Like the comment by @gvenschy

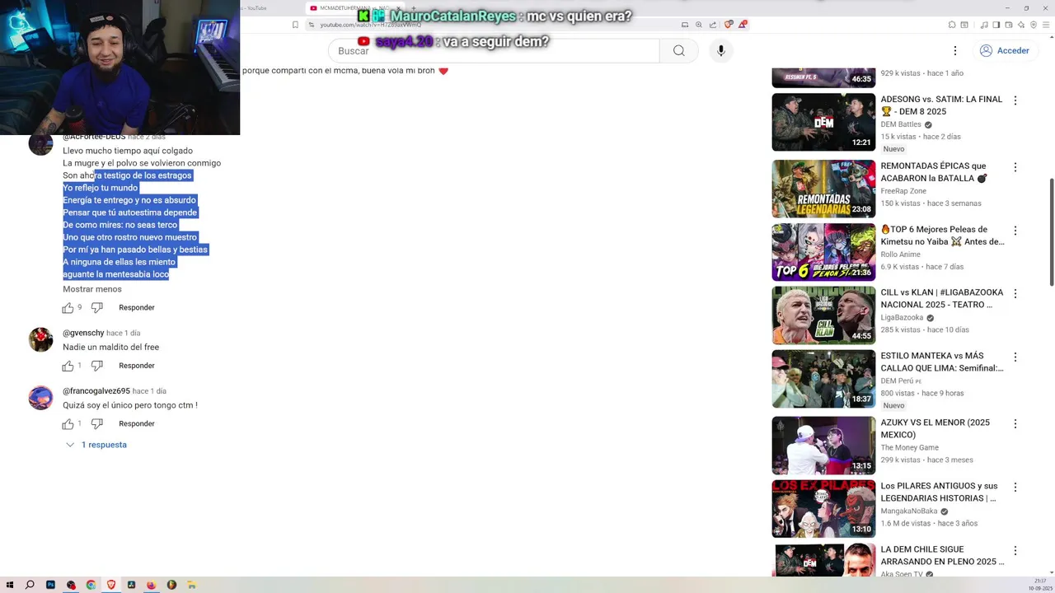68,366
